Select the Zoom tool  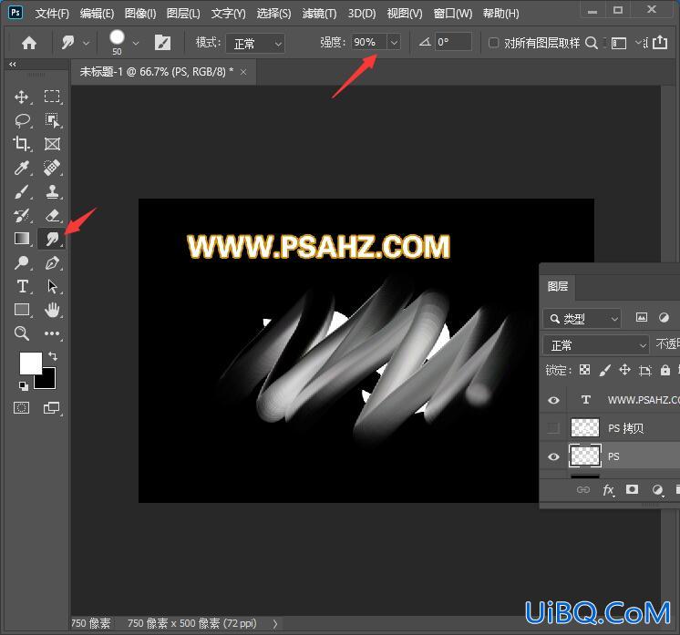point(22,333)
